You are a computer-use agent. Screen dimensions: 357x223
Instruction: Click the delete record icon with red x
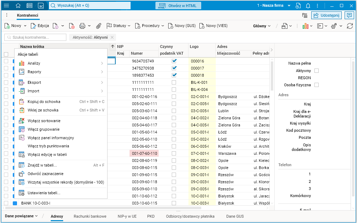click(72, 26)
